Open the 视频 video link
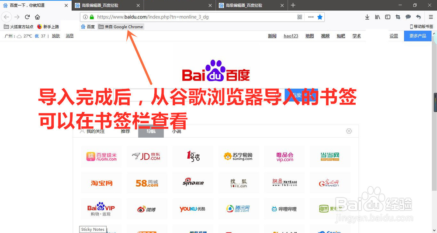Viewport: 437px width, 233px height. click(325, 36)
